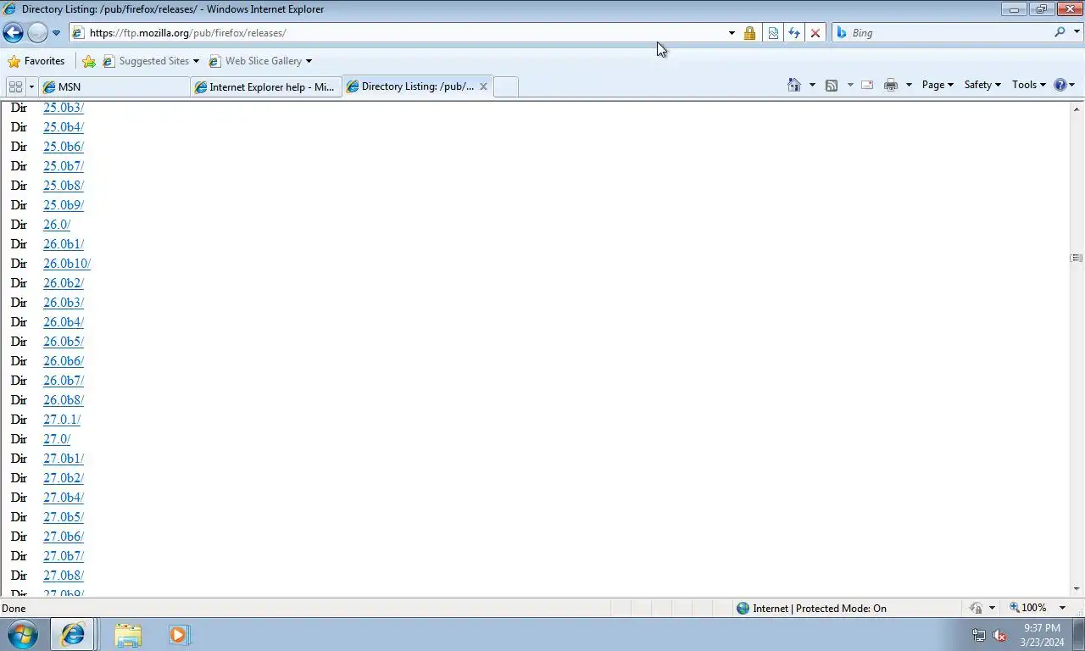Click the Refresh page icon
Screen dimensions: 1085x651
coord(794,33)
